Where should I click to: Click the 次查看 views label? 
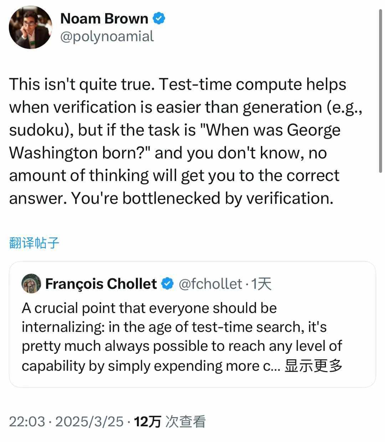click(186, 422)
